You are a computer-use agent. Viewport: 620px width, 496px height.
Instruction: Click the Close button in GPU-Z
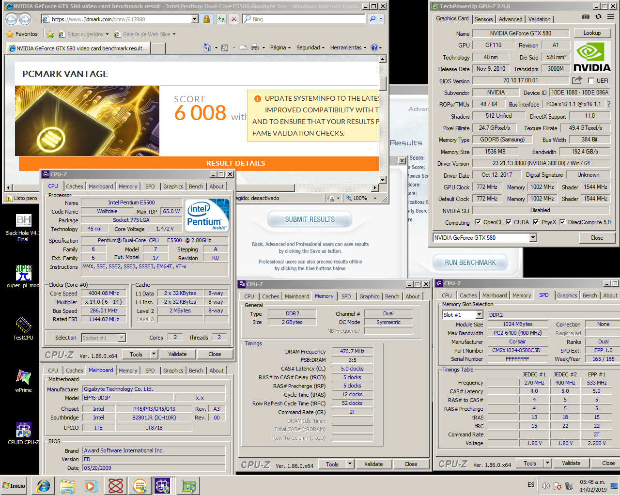(597, 238)
